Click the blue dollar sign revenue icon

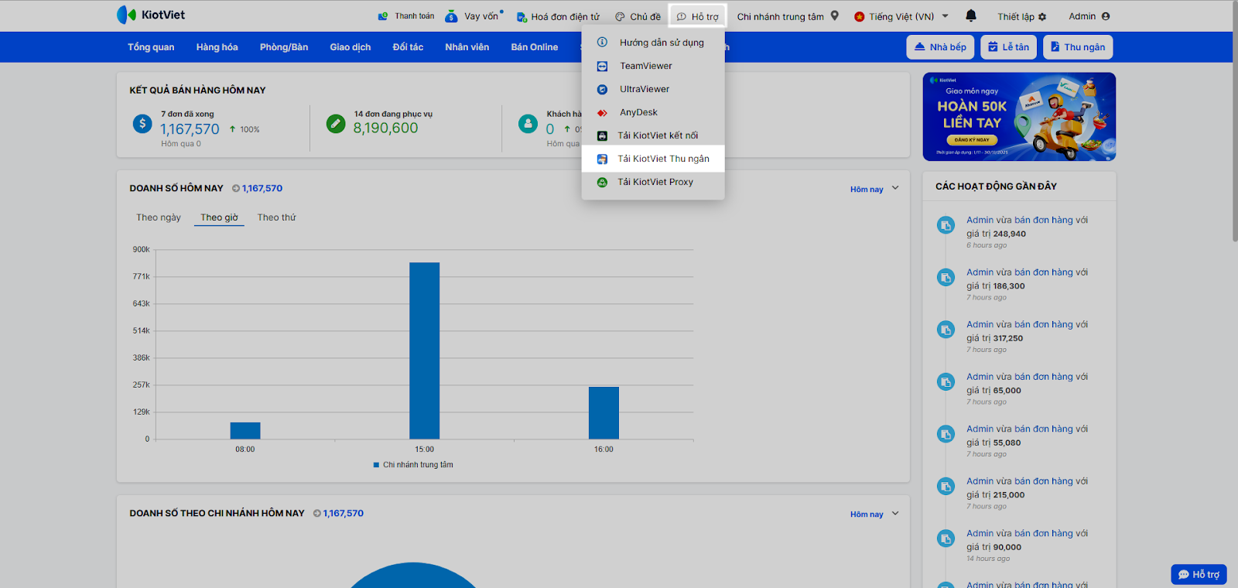[142, 123]
